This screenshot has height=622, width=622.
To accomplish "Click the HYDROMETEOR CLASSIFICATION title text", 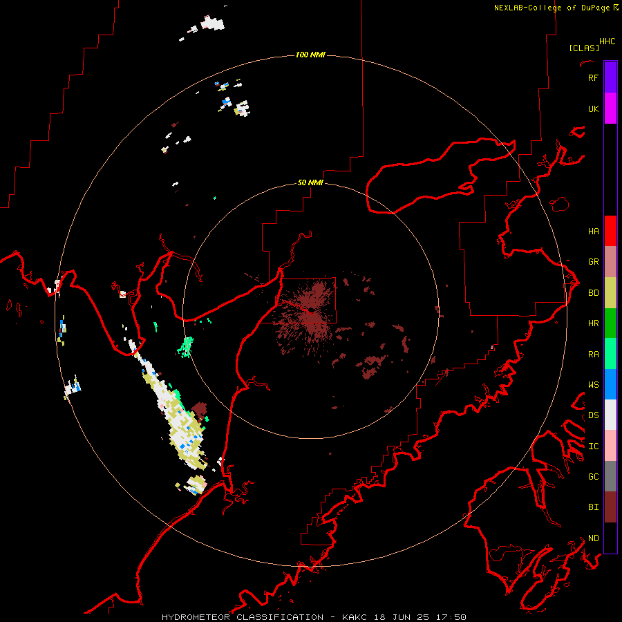I will (x=243, y=617).
